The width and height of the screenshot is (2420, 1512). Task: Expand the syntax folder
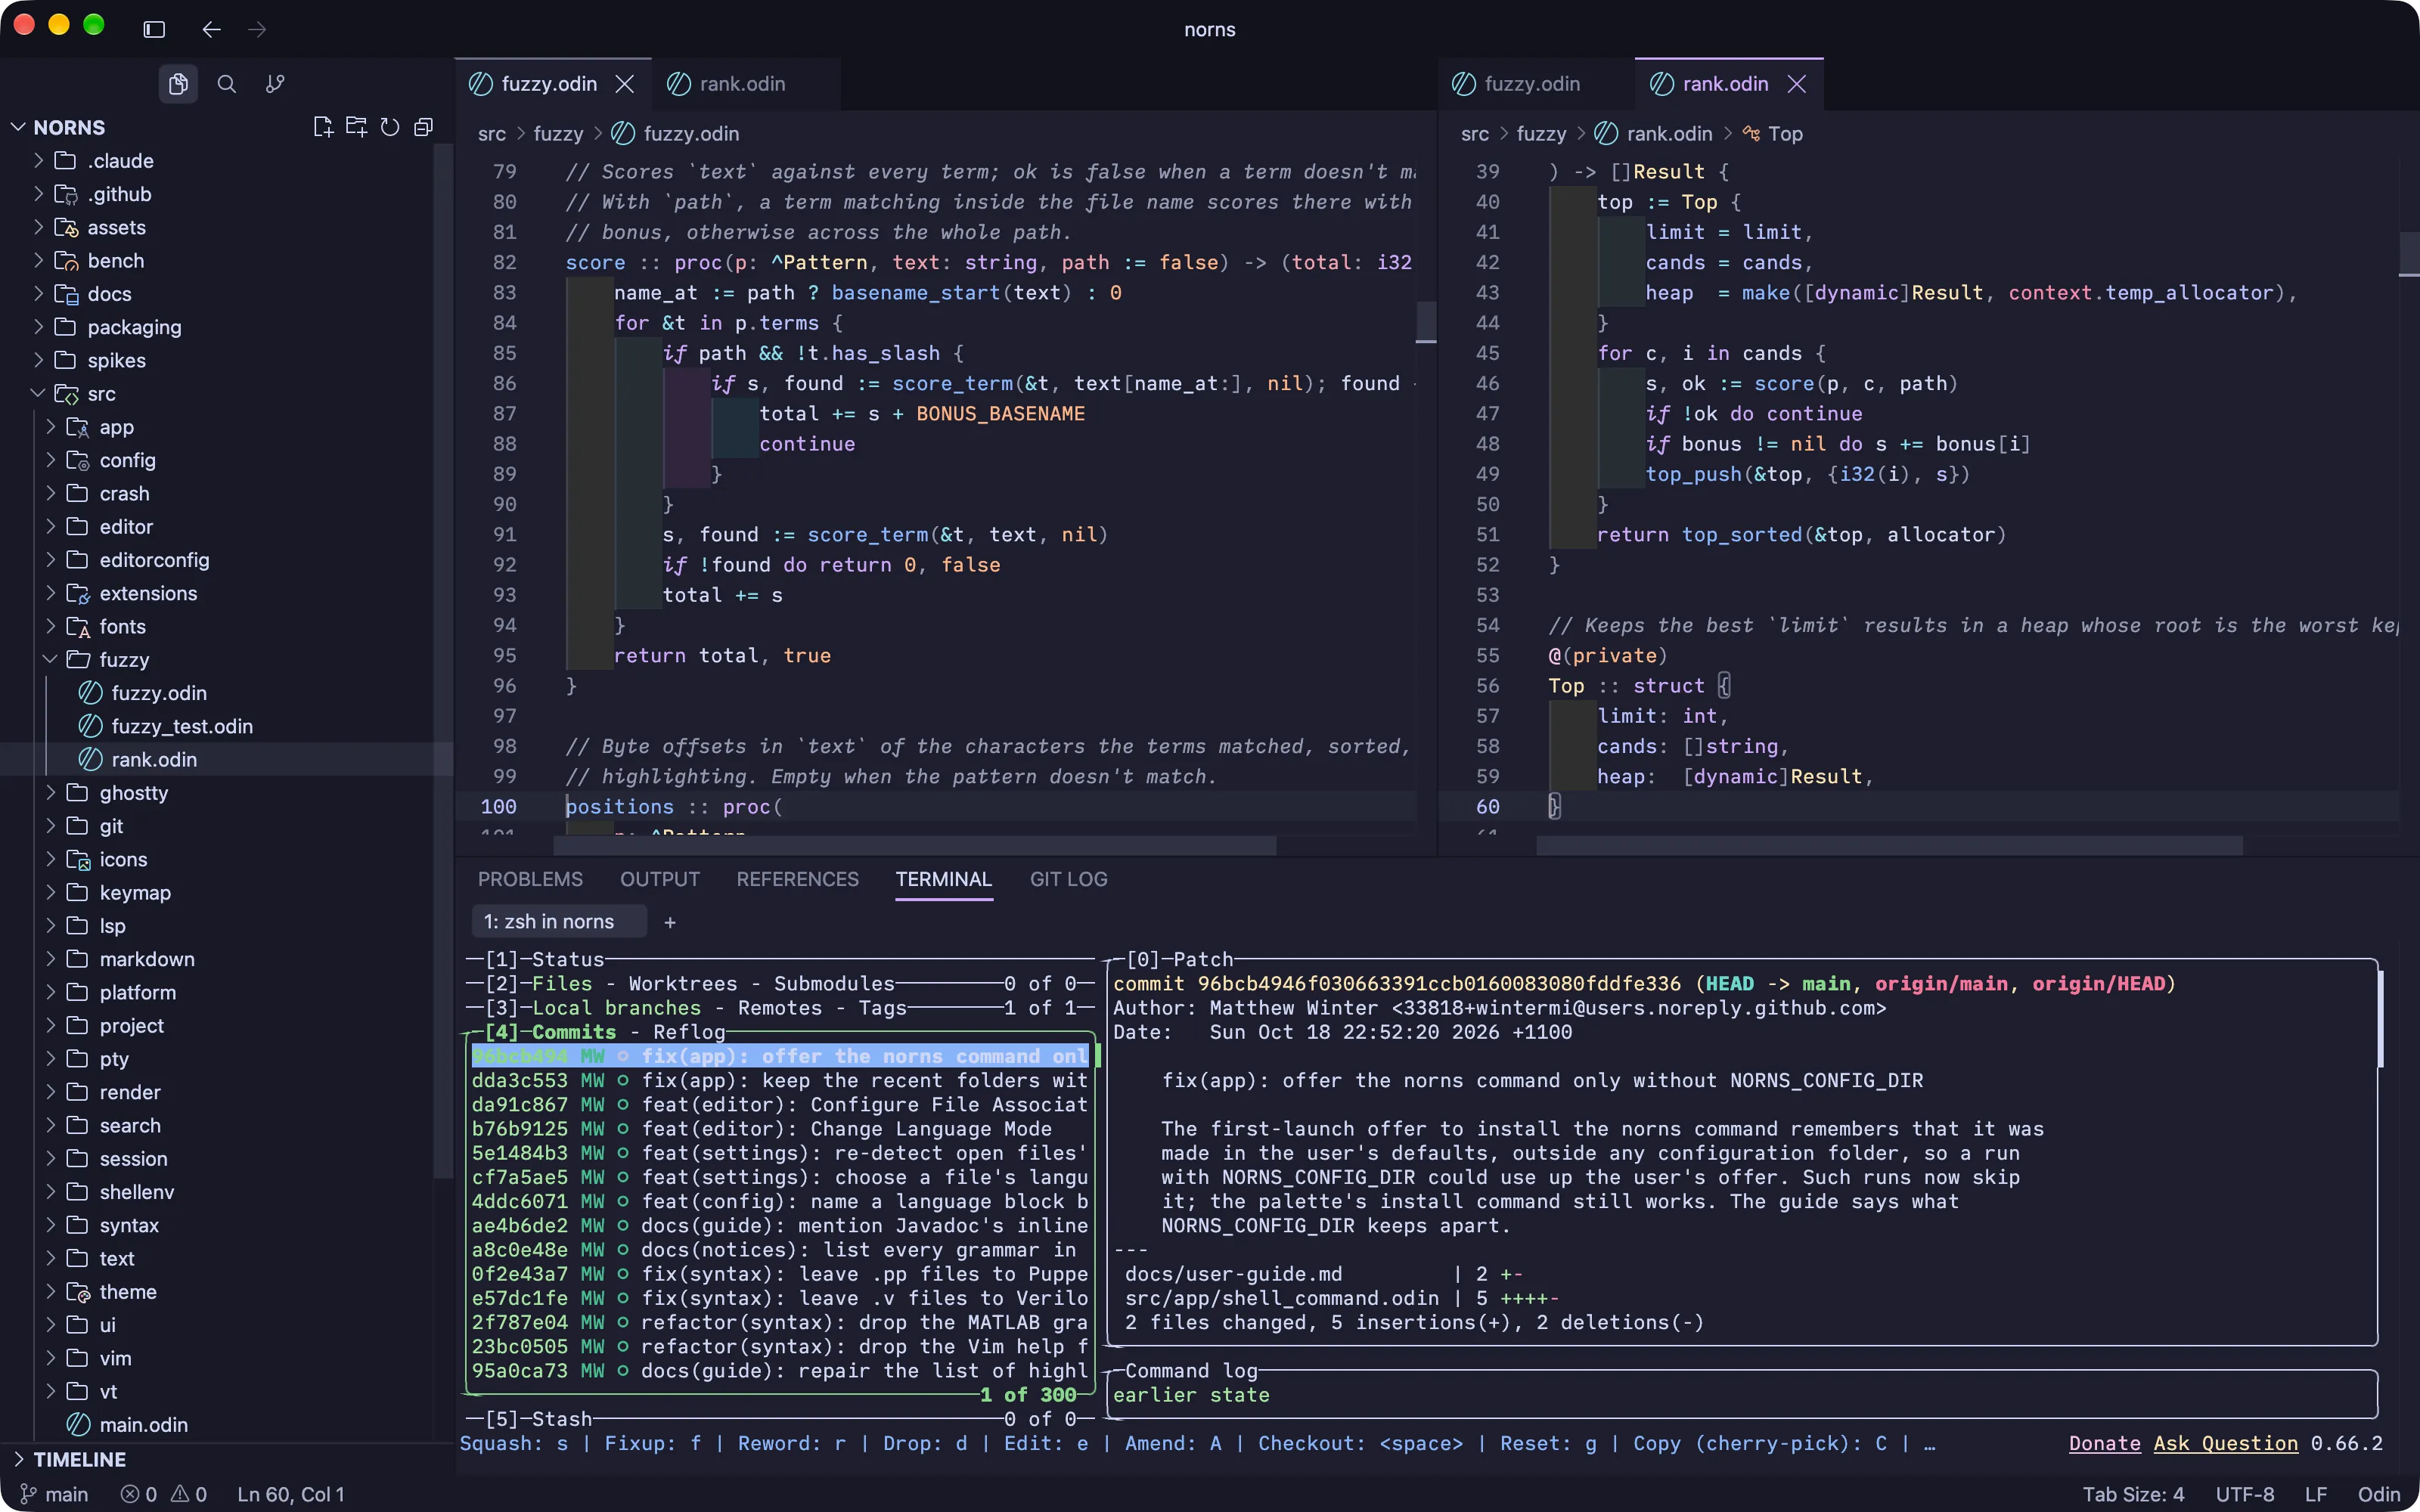coord(50,1225)
